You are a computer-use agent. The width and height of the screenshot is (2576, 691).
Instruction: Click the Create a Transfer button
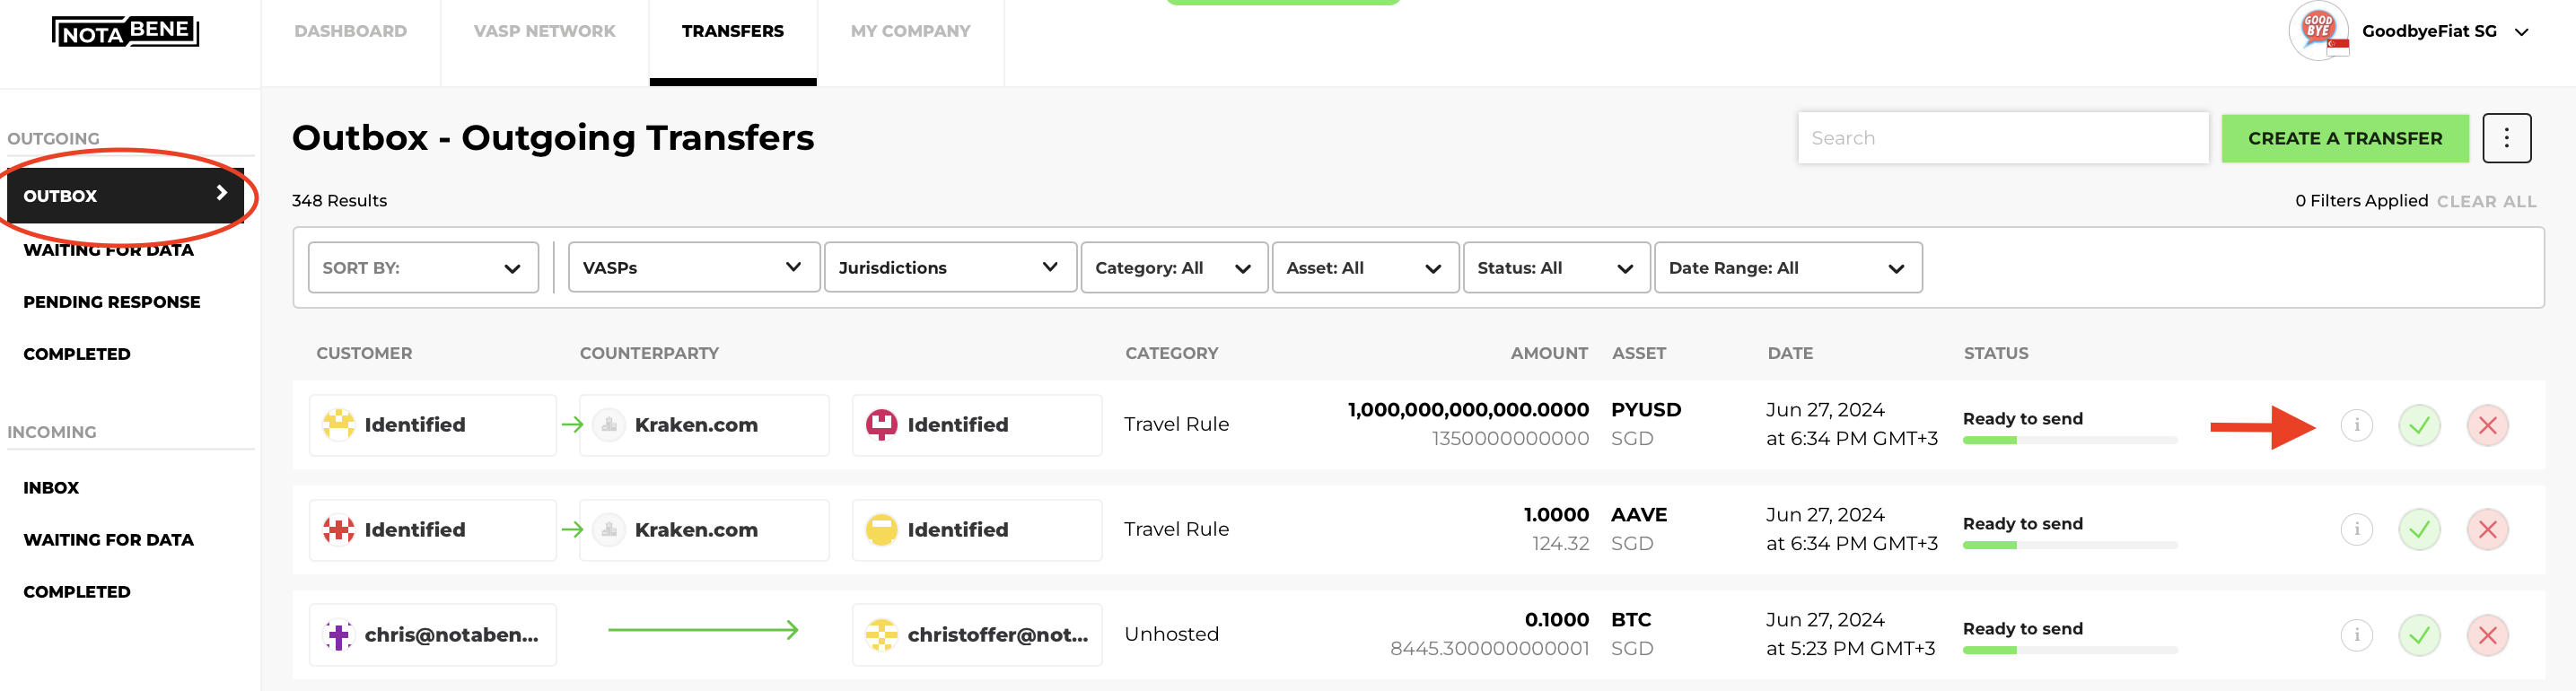click(x=2345, y=138)
